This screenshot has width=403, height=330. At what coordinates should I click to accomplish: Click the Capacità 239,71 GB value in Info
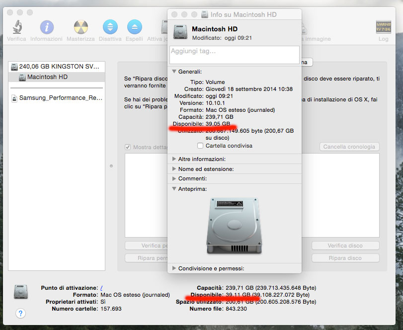[220, 117]
